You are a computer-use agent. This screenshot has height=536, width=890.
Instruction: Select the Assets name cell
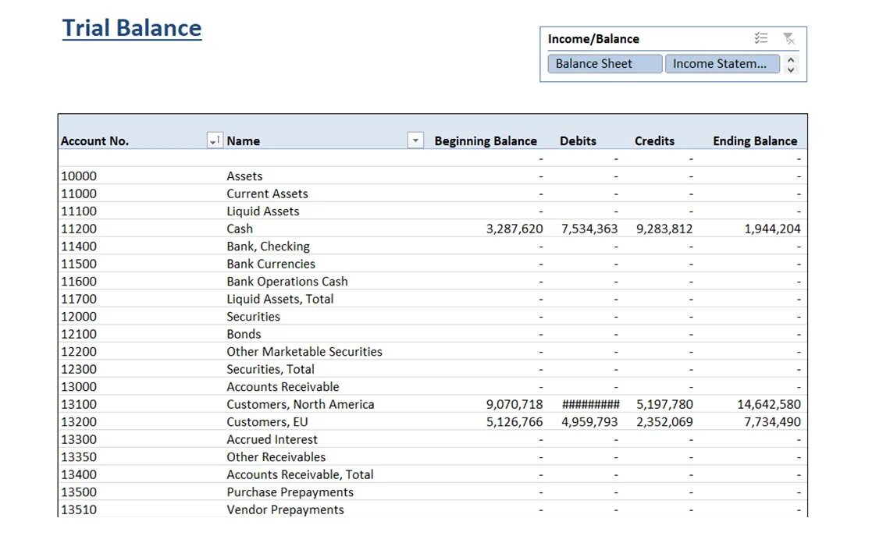[244, 176]
